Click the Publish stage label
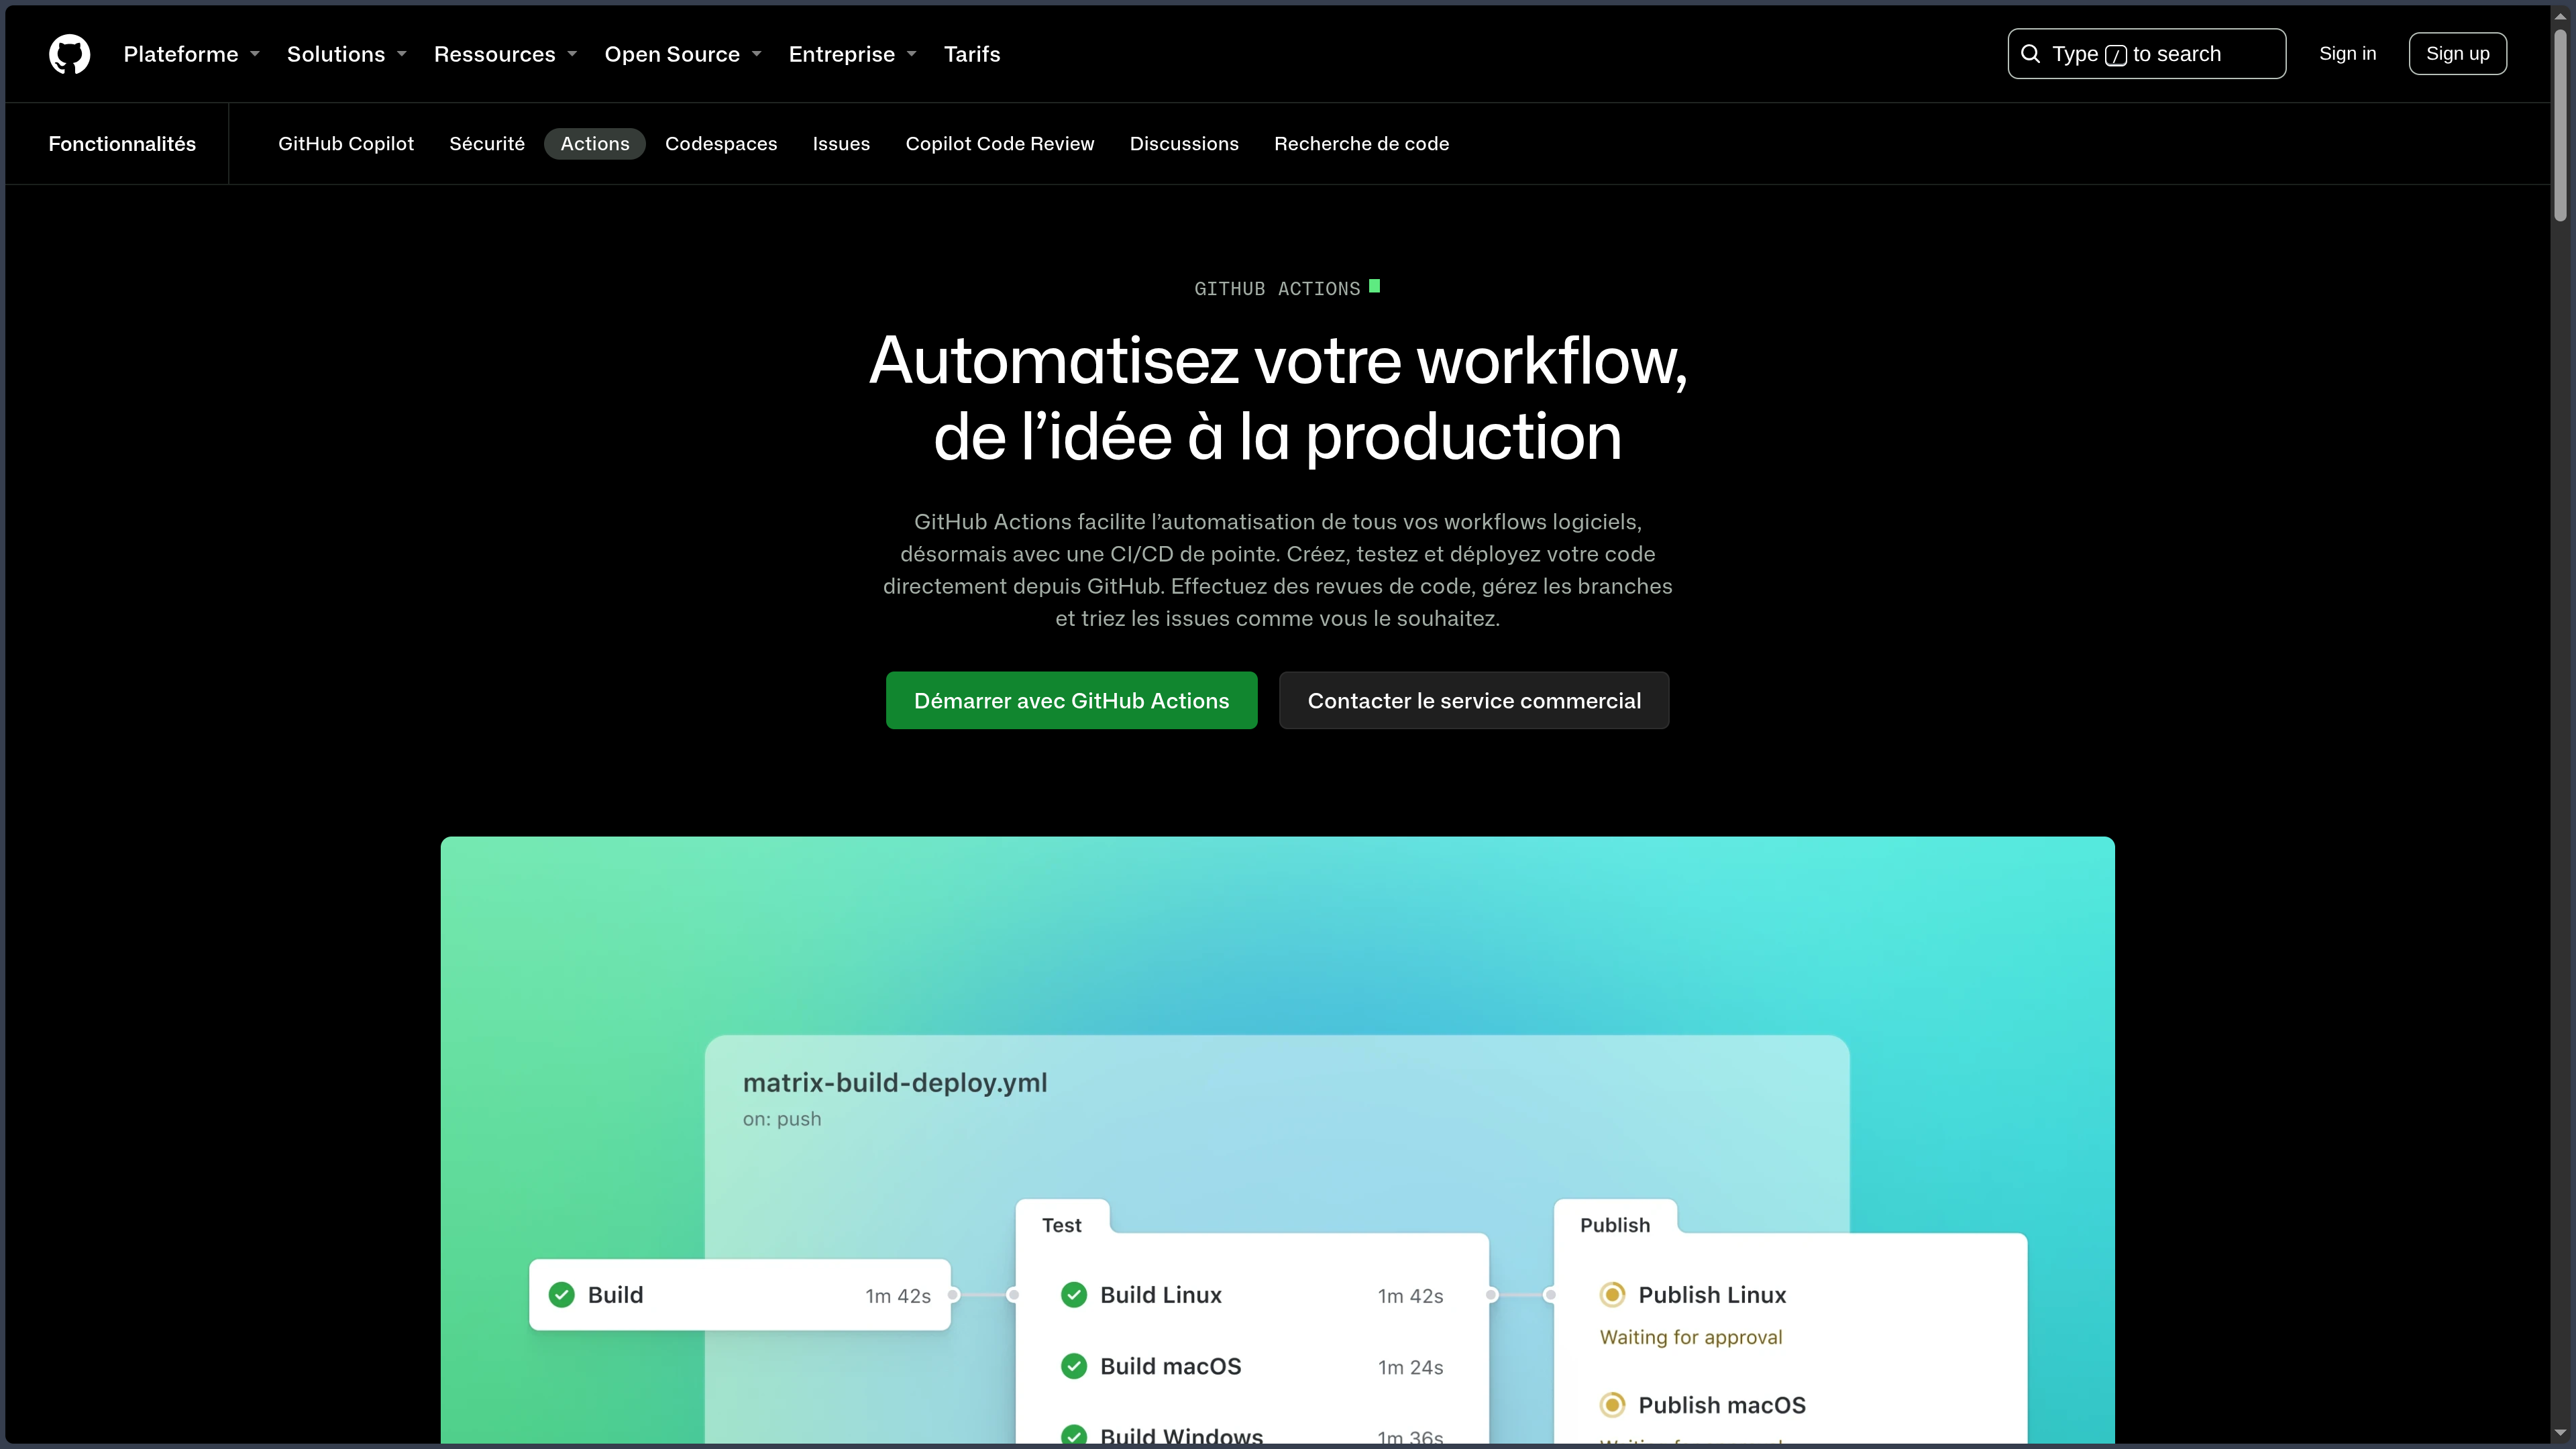The image size is (2576, 1449). coord(1615,1225)
